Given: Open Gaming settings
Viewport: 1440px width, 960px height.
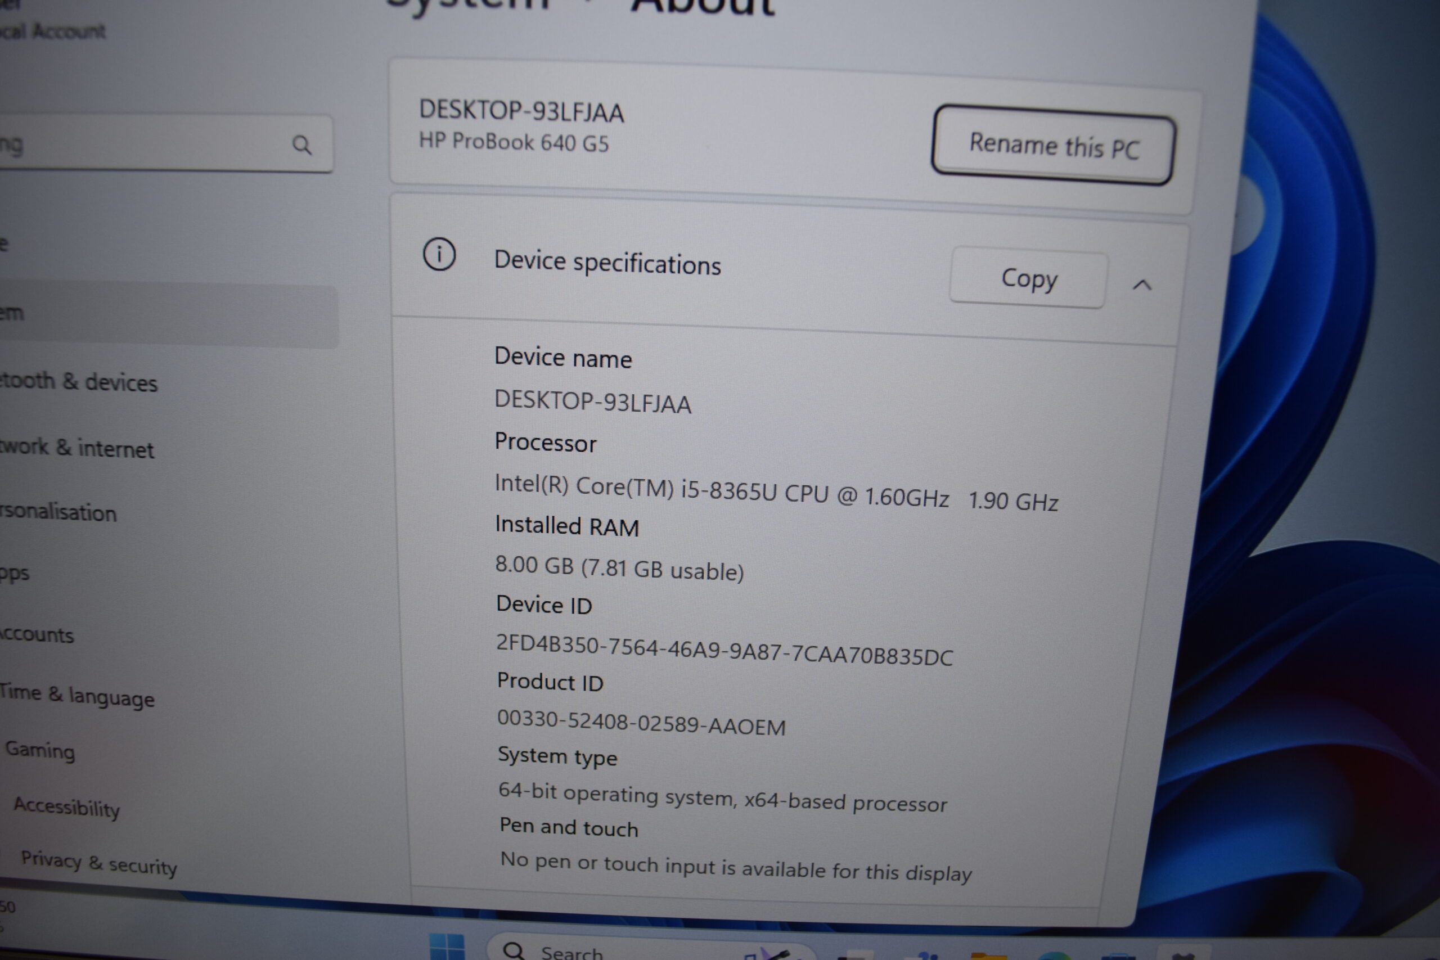Looking at the screenshot, I should click(40, 750).
